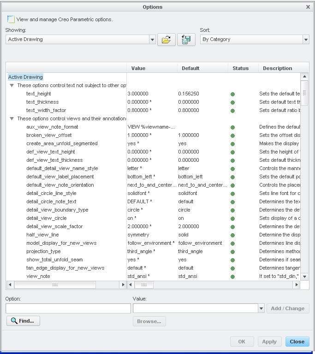This screenshot has height=354, width=315.
Task: Open the Value combo box arrow
Action: [261, 308]
